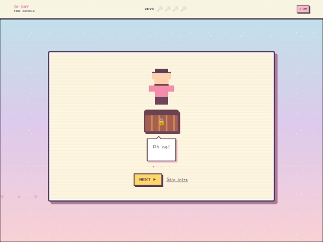The image size is (323, 242).
Task: Select the third intro progress dot
Action: (161, 167)
